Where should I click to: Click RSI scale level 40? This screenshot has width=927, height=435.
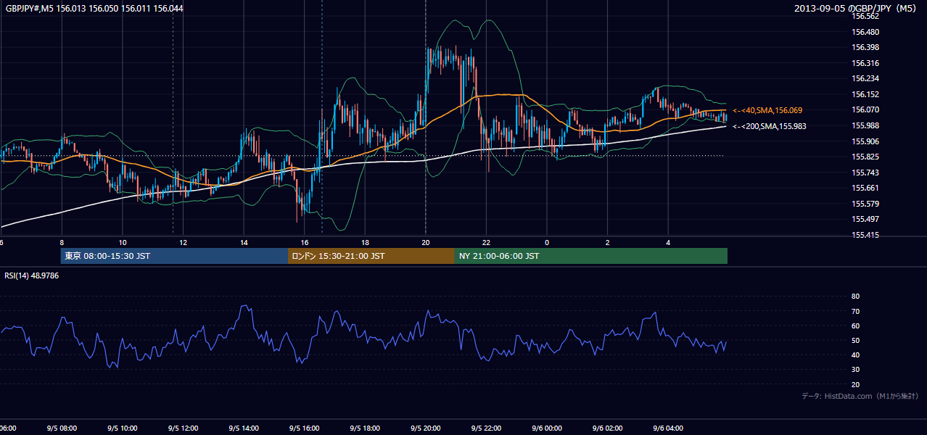[x=855, y=355]
